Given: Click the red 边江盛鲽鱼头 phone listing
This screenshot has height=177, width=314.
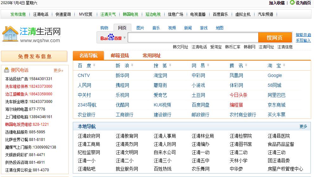Looking at the screenshot, I should pos(28,94).
